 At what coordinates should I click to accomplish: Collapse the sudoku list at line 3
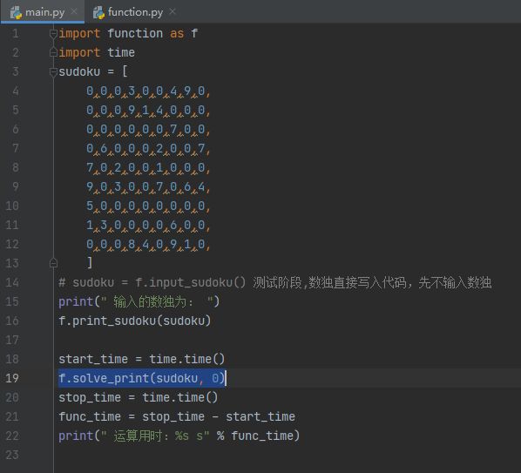pos(53,71)
